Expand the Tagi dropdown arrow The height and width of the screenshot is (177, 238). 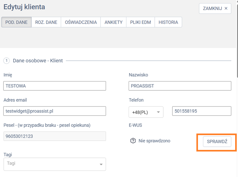(101, 164)
